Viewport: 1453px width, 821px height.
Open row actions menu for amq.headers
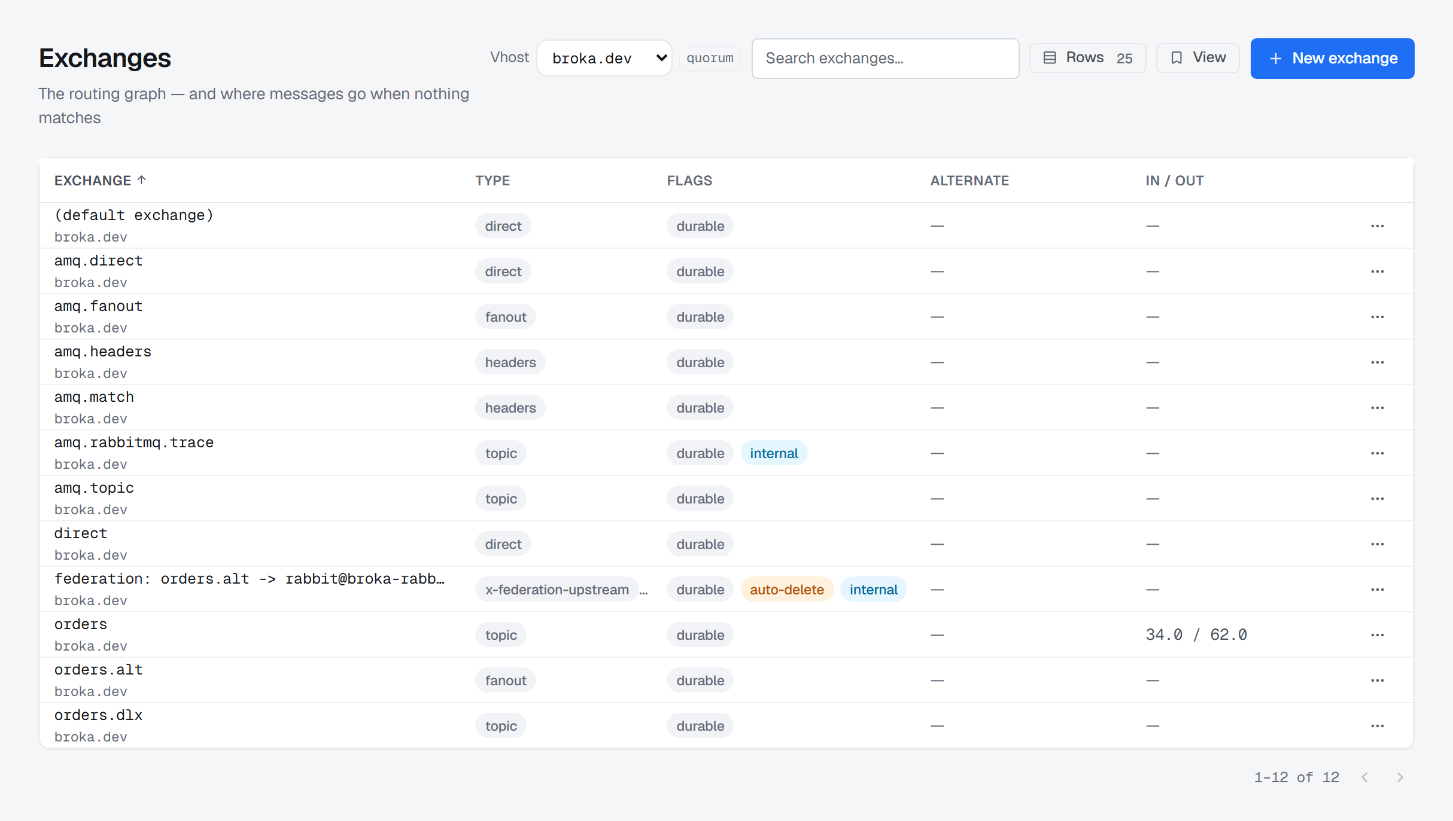pos(1377,362)
